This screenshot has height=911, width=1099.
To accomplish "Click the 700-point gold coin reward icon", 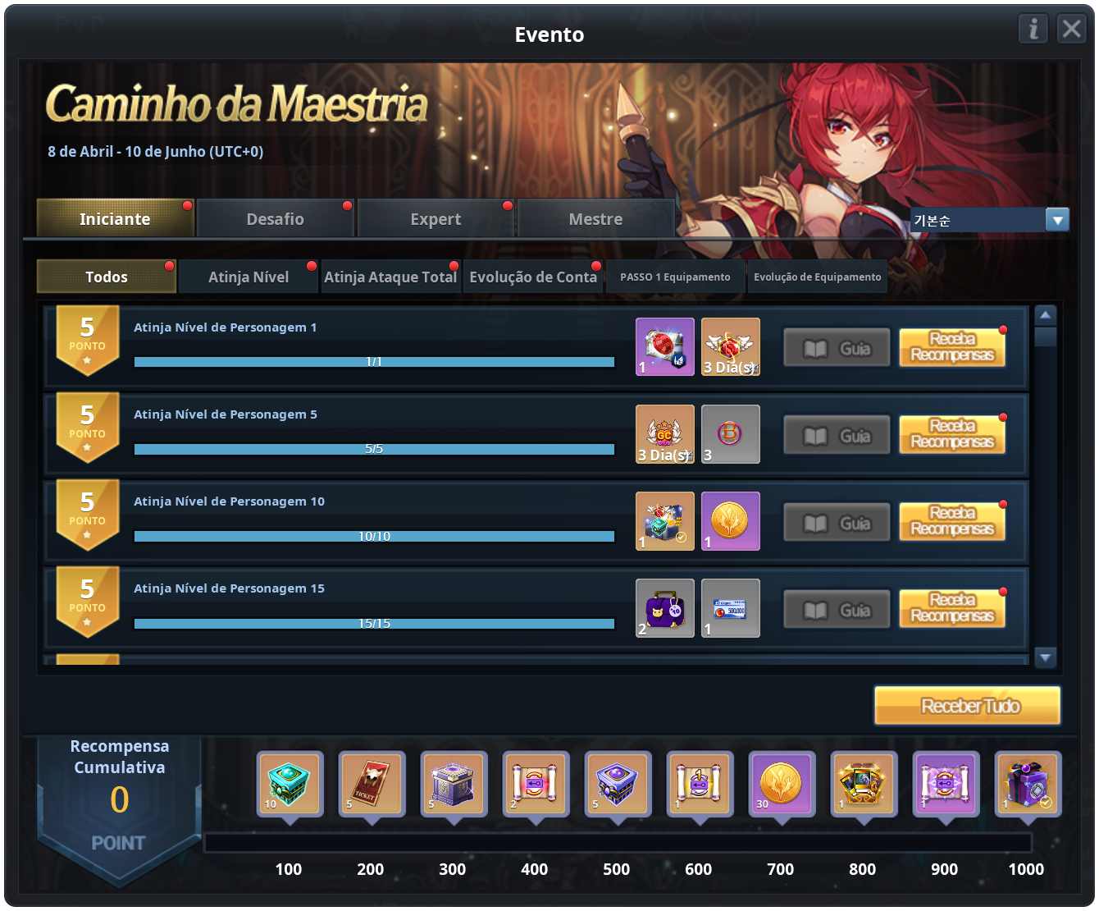I will pos(781,783).
